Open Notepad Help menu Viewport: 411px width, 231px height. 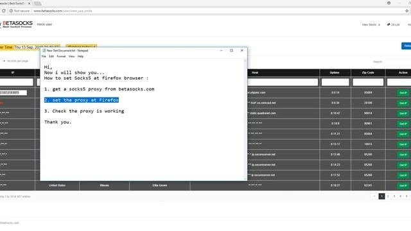(x=80, y=56)
